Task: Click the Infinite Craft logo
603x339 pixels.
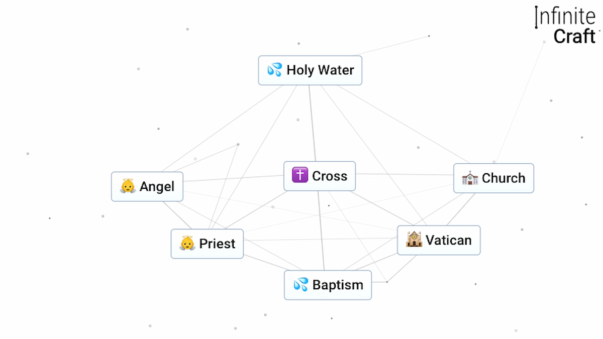Action: tap(565, 25)
